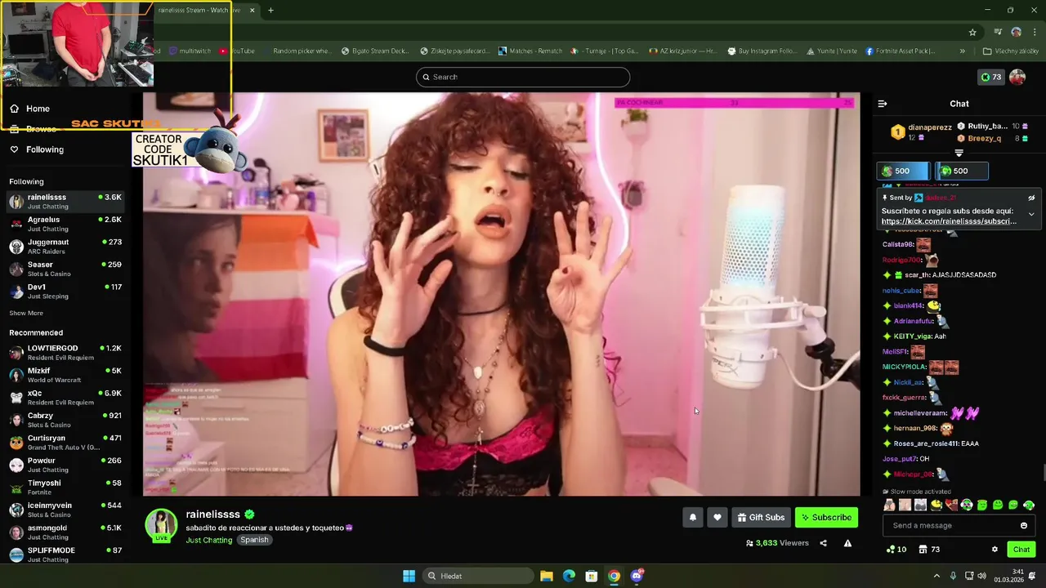Open the Windows Start menu
This screenshot has width=1046, height=588.
click(409, 576)
